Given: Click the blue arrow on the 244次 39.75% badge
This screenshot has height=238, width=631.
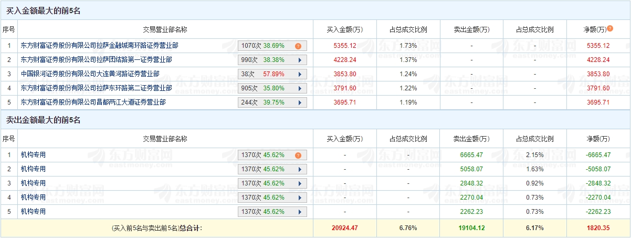Looking at the screenshot, I should (300, 103).
